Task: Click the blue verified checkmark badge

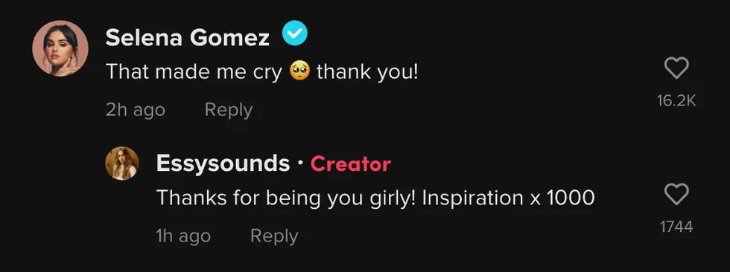Action: point(295,33)
